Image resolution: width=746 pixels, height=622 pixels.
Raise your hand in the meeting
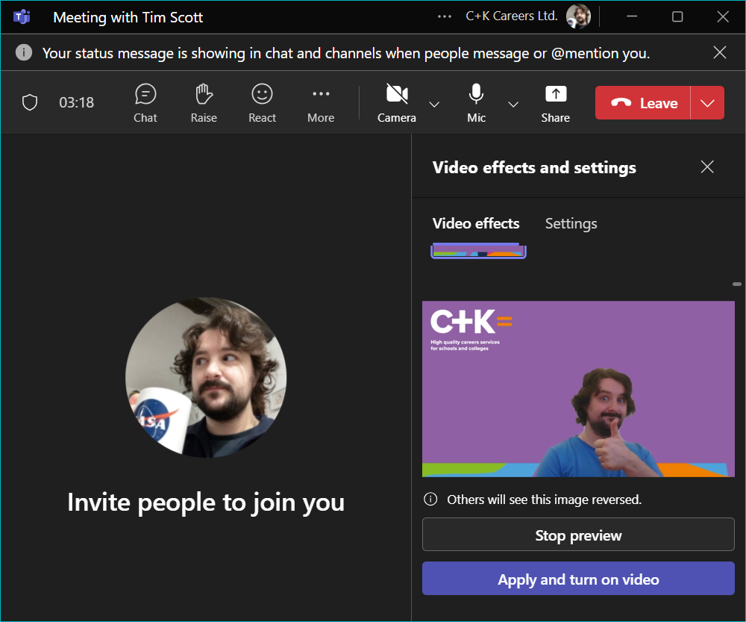(204, 103)
